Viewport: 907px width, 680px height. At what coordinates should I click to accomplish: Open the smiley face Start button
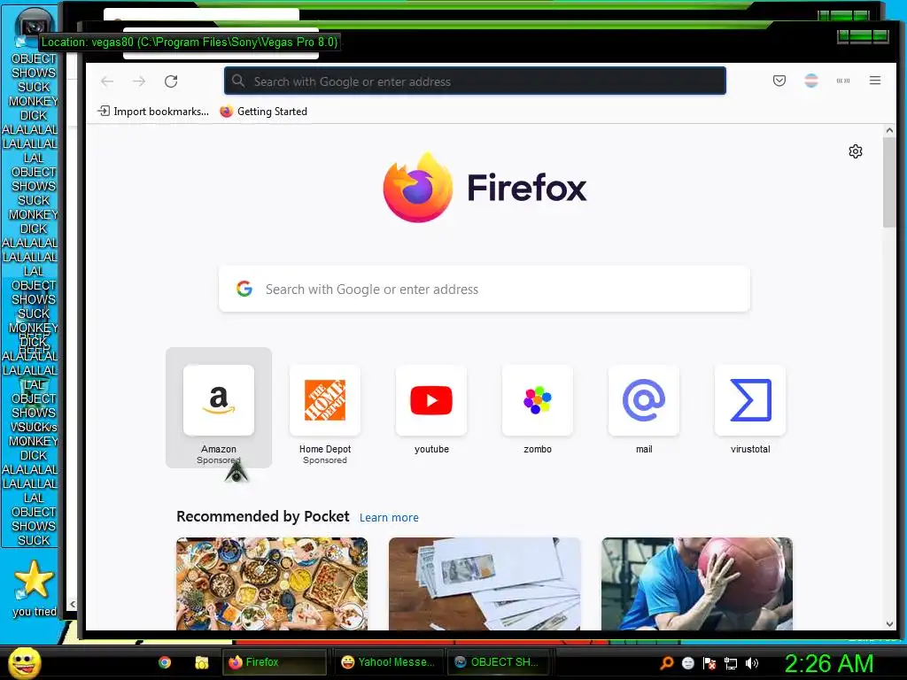24,662
